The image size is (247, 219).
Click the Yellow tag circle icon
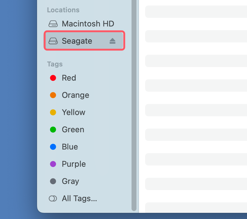point(53,112)
